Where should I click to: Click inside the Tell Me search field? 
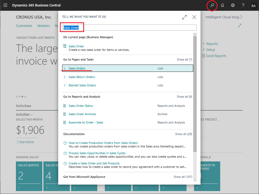[129, 27]
